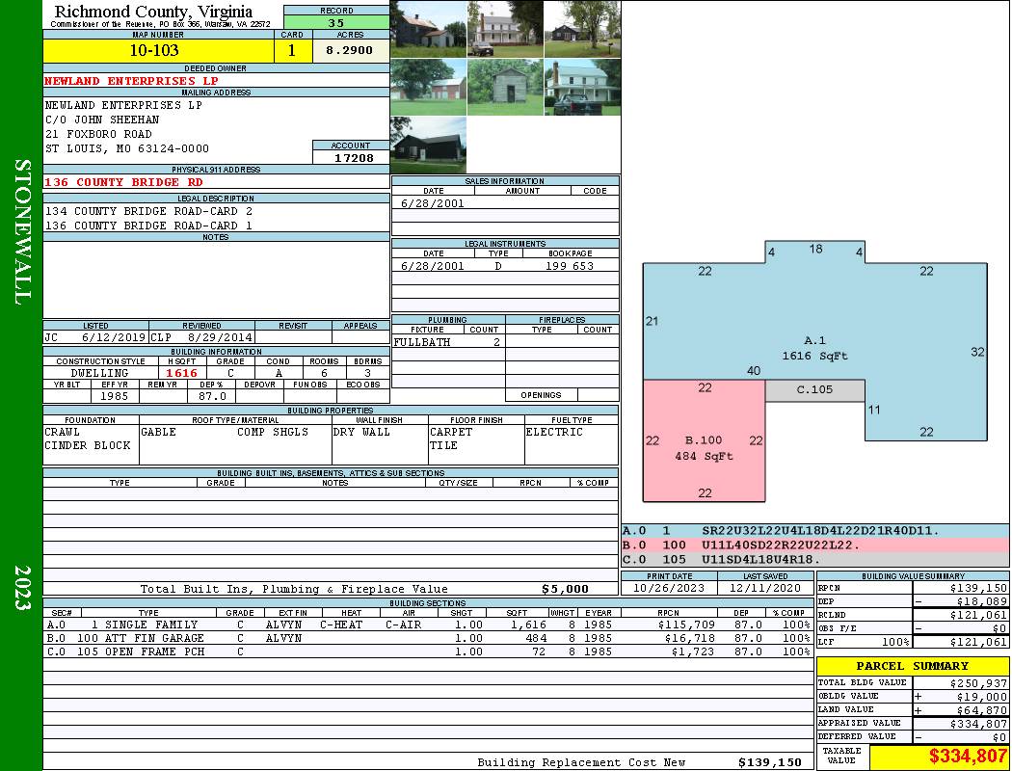Open the two-story farmhouse photo thumbnail

(x=428, y=29)
